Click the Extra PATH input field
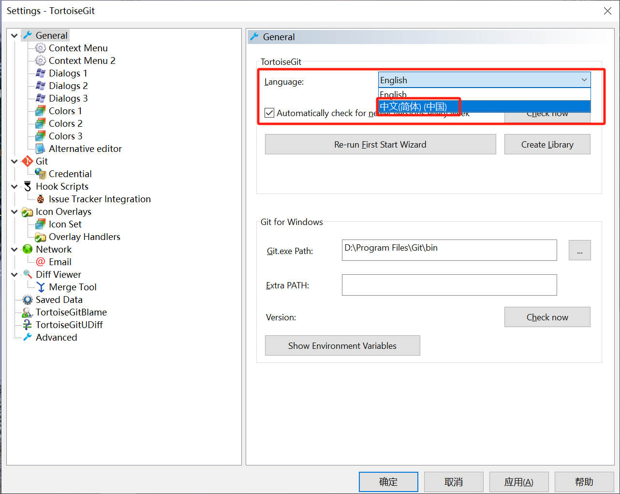Viewport: 620px width, 494px height. coord(449,285)
